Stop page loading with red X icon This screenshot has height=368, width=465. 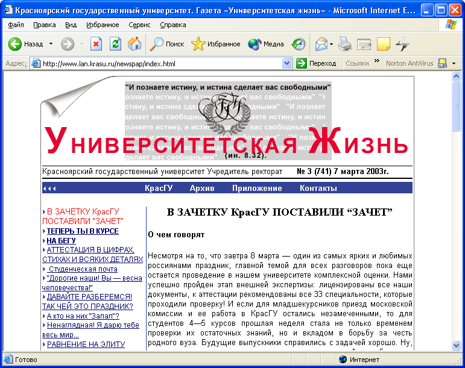96,44
